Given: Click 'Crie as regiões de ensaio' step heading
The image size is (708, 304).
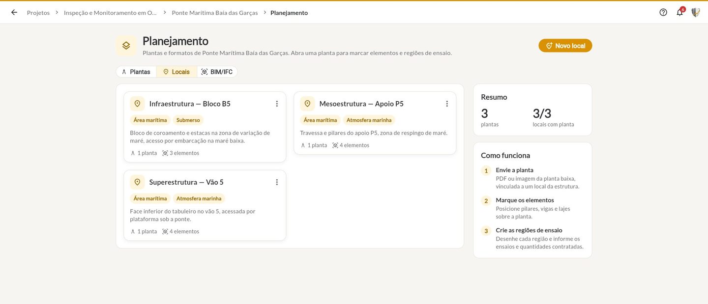Looking at the screenshot, I should pos(529,230).
